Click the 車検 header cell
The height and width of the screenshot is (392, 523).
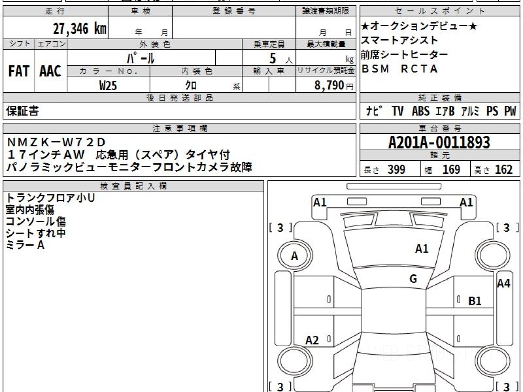point(140,11)
